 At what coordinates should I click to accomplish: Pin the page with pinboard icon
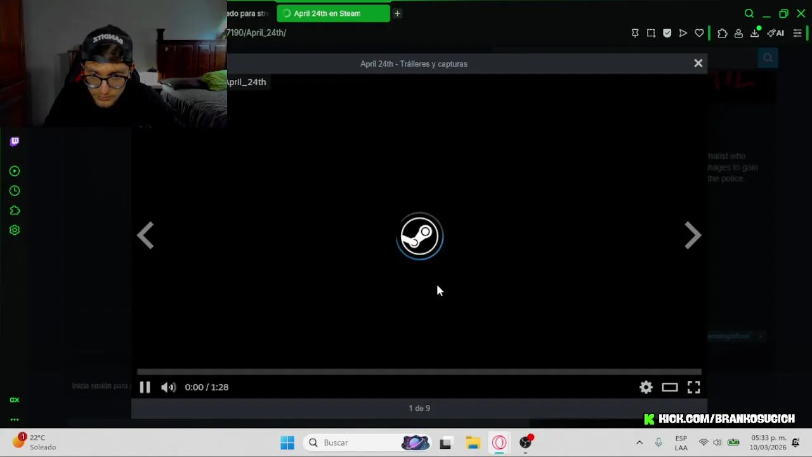pyautogui.click(x=635, y=33)
